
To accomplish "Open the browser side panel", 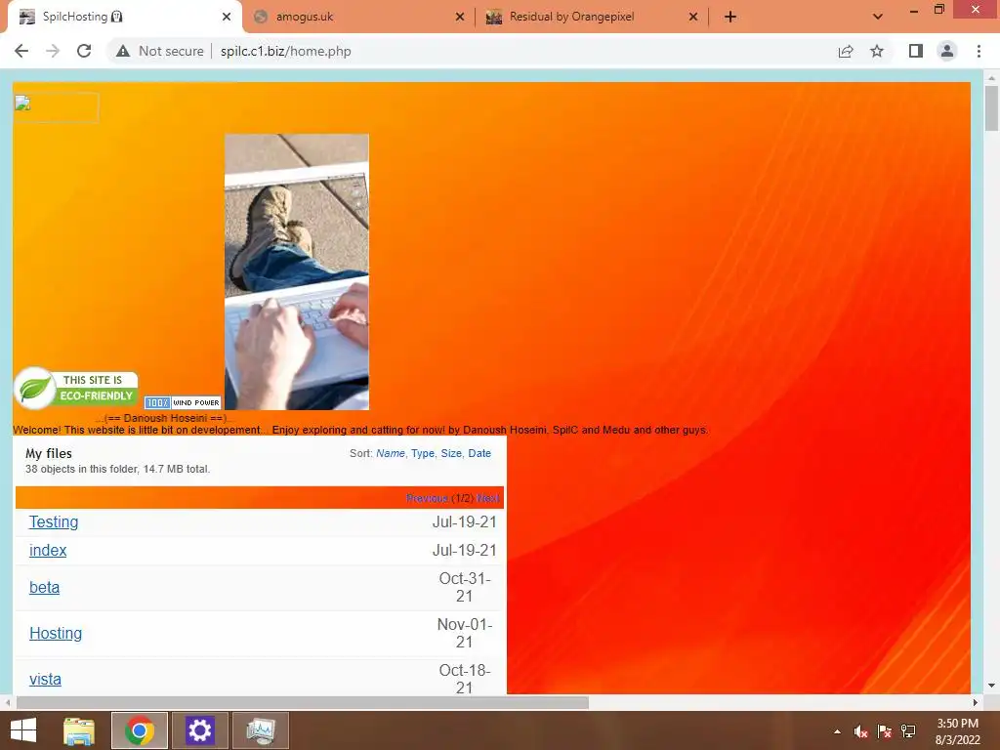I will click(916, 51).
